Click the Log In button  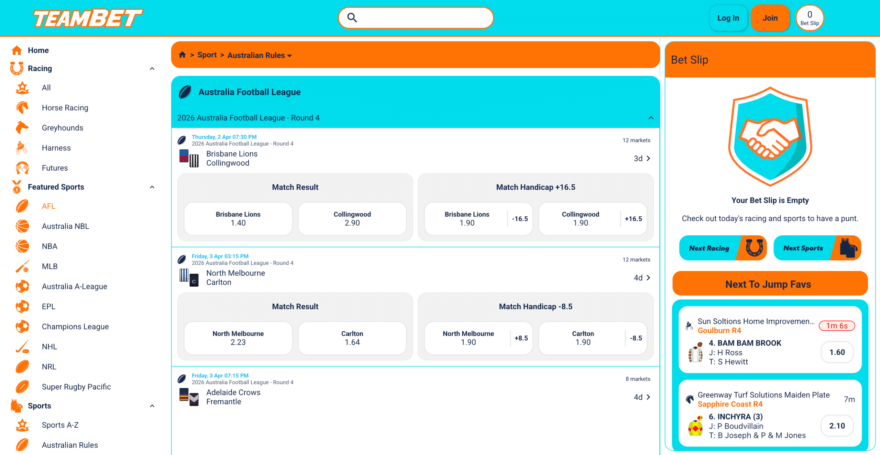(728, 18)
